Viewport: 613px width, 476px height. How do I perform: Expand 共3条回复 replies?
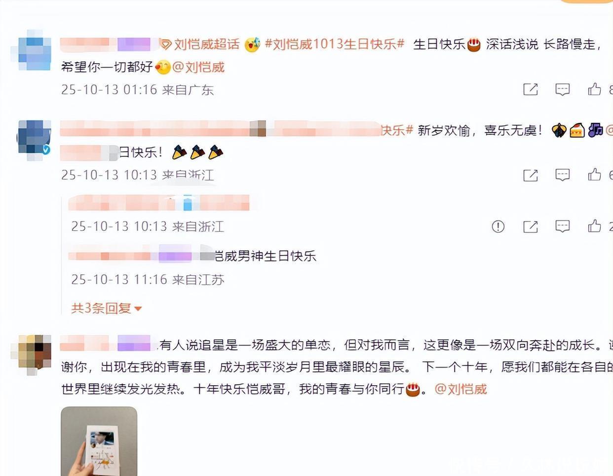[106, 308]
